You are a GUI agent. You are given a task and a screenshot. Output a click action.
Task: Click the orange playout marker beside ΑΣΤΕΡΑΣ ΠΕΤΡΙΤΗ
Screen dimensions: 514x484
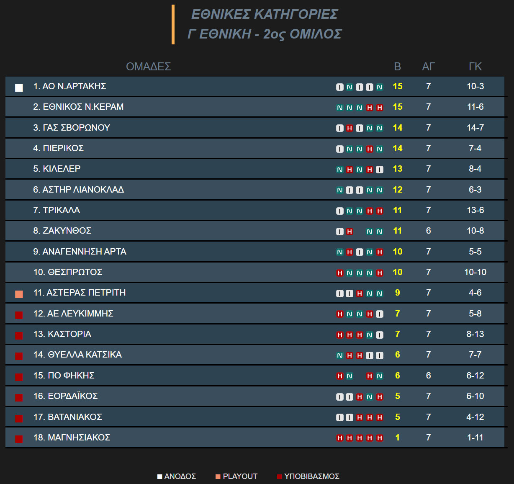pos(19,294)
